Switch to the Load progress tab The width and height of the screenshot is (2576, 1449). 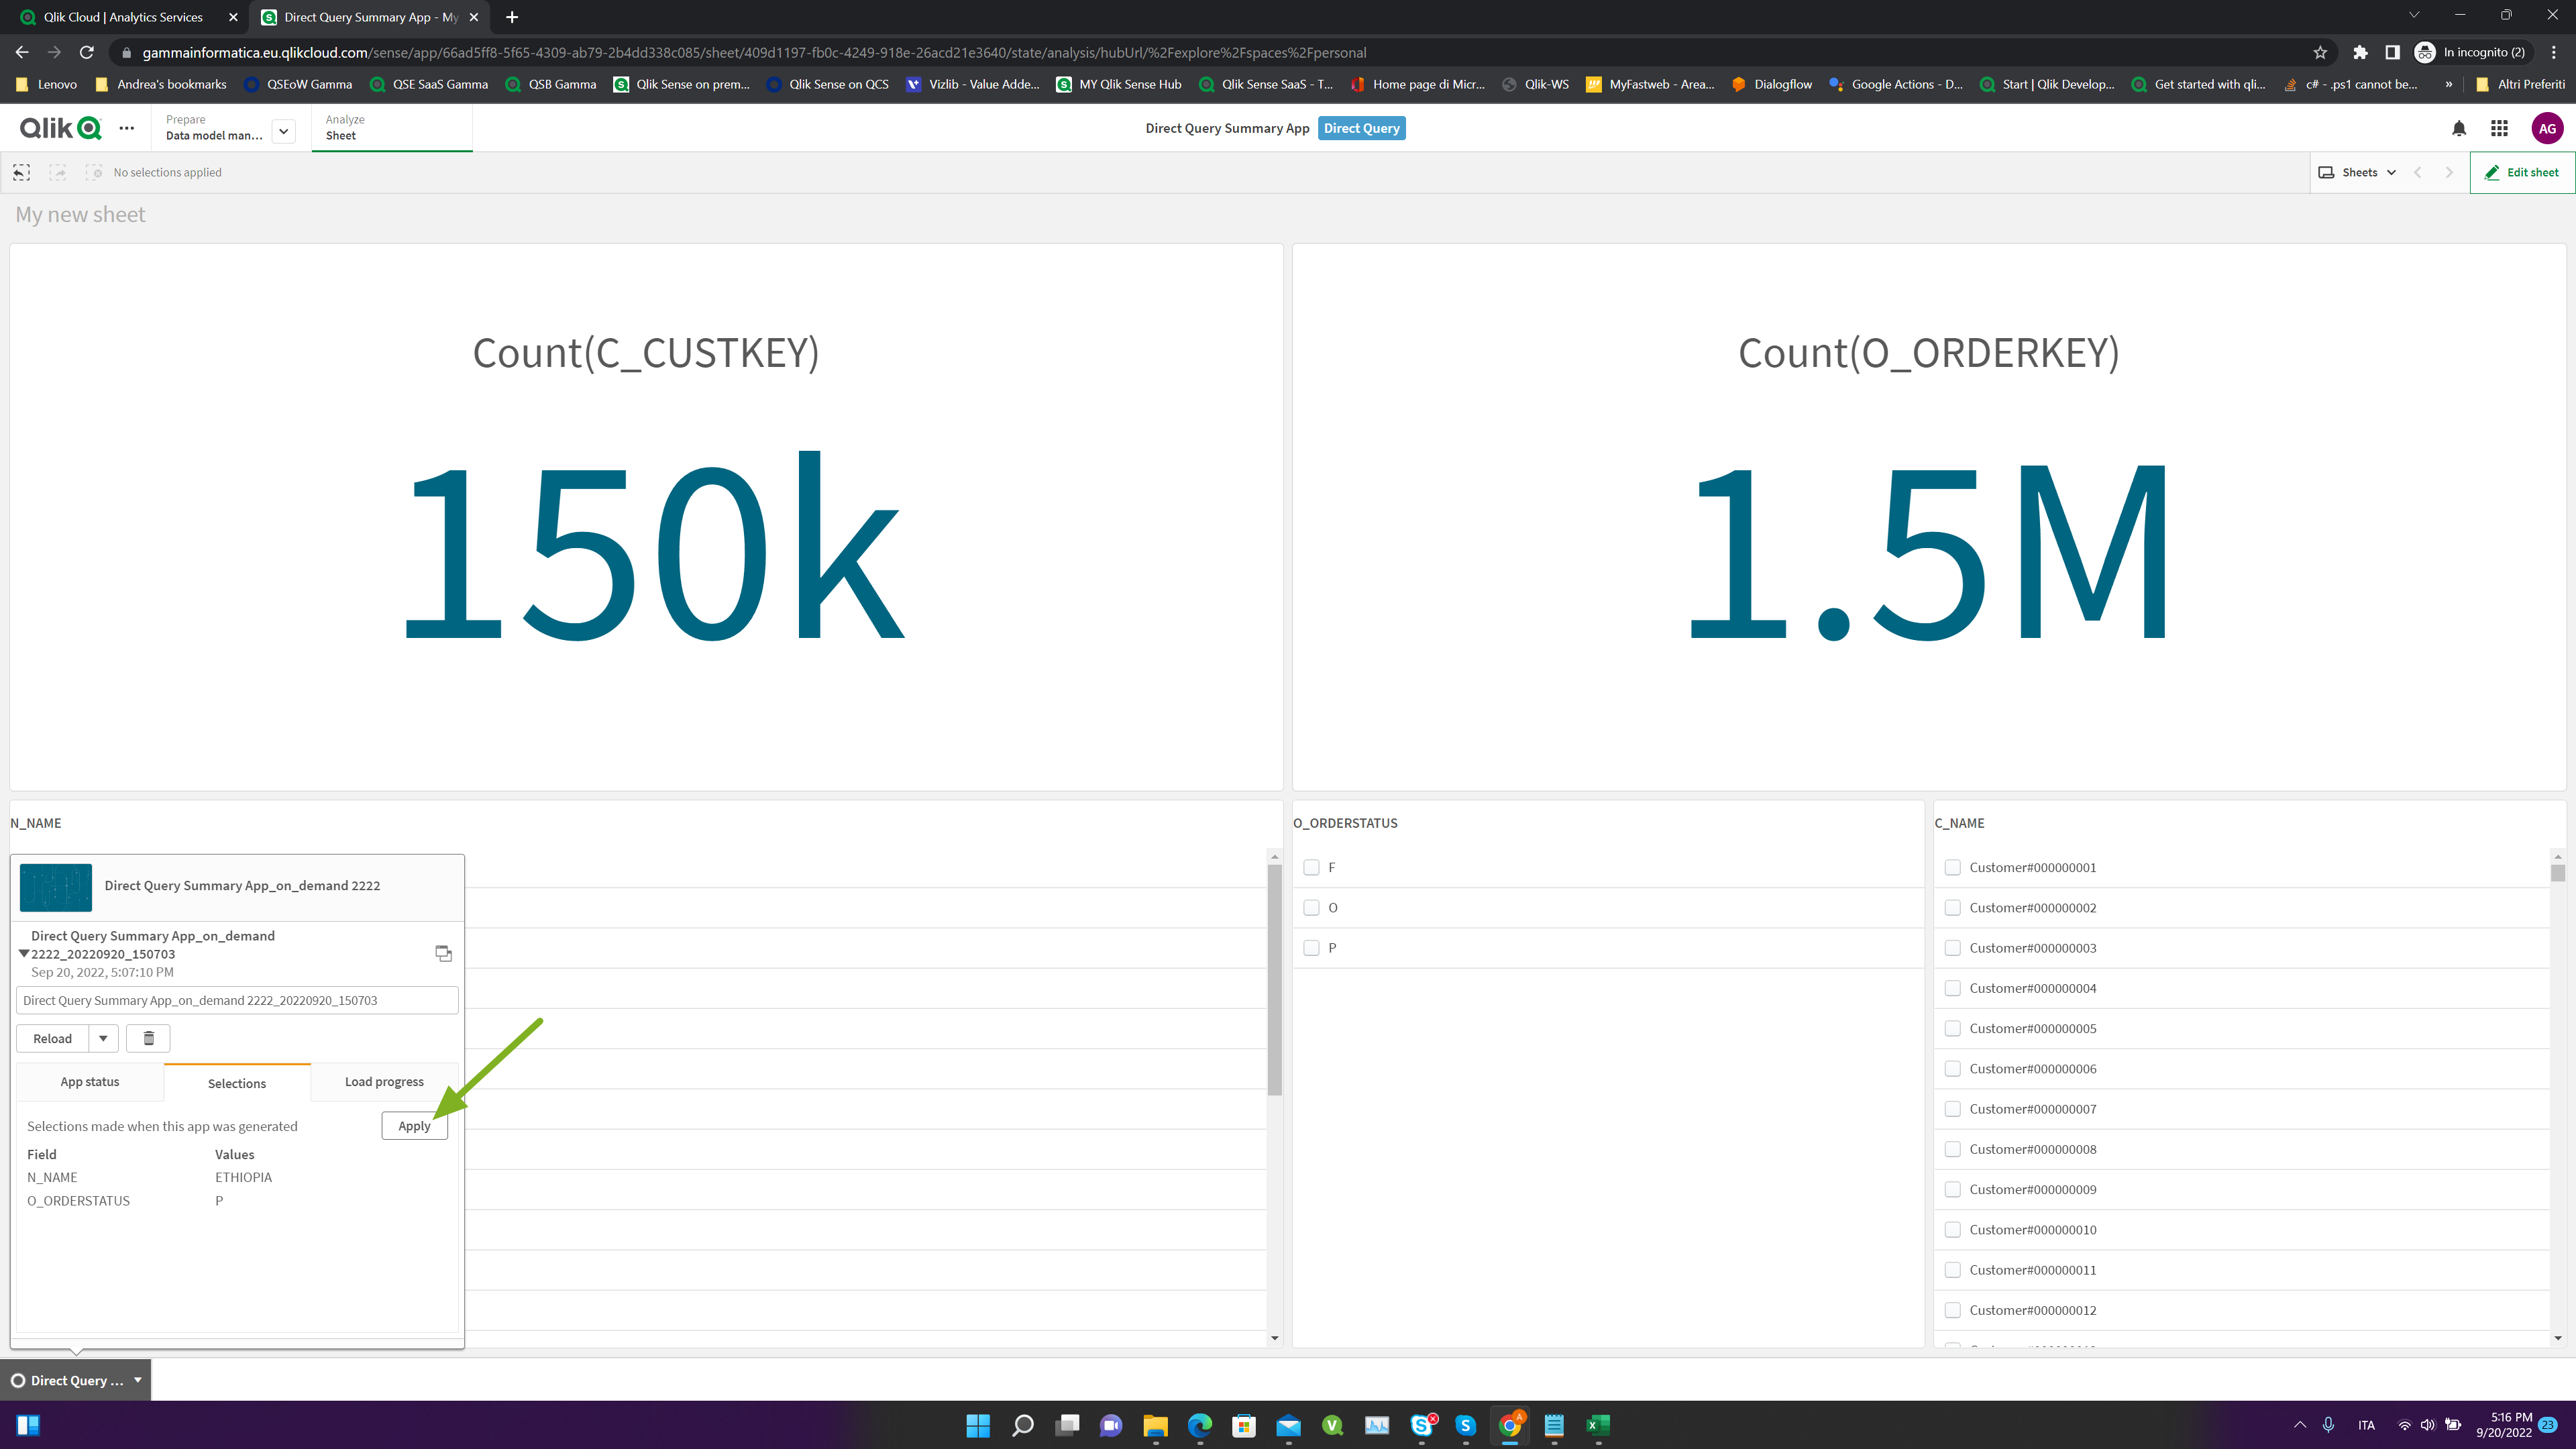(x=384, y=1082)
